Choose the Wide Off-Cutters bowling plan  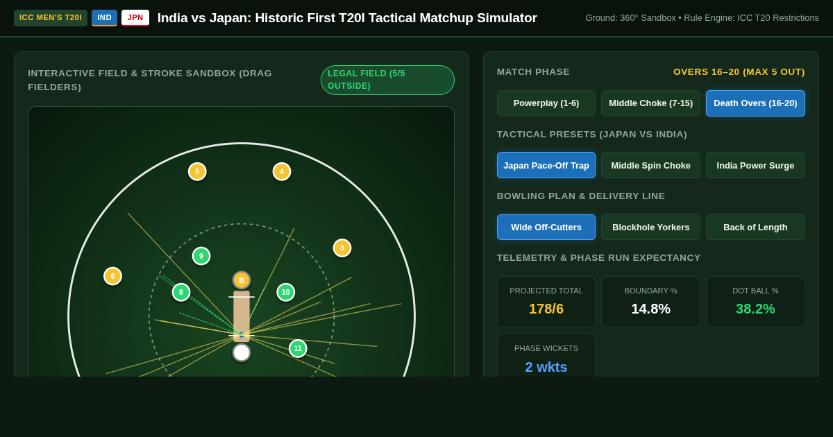(x=546, y=227)
